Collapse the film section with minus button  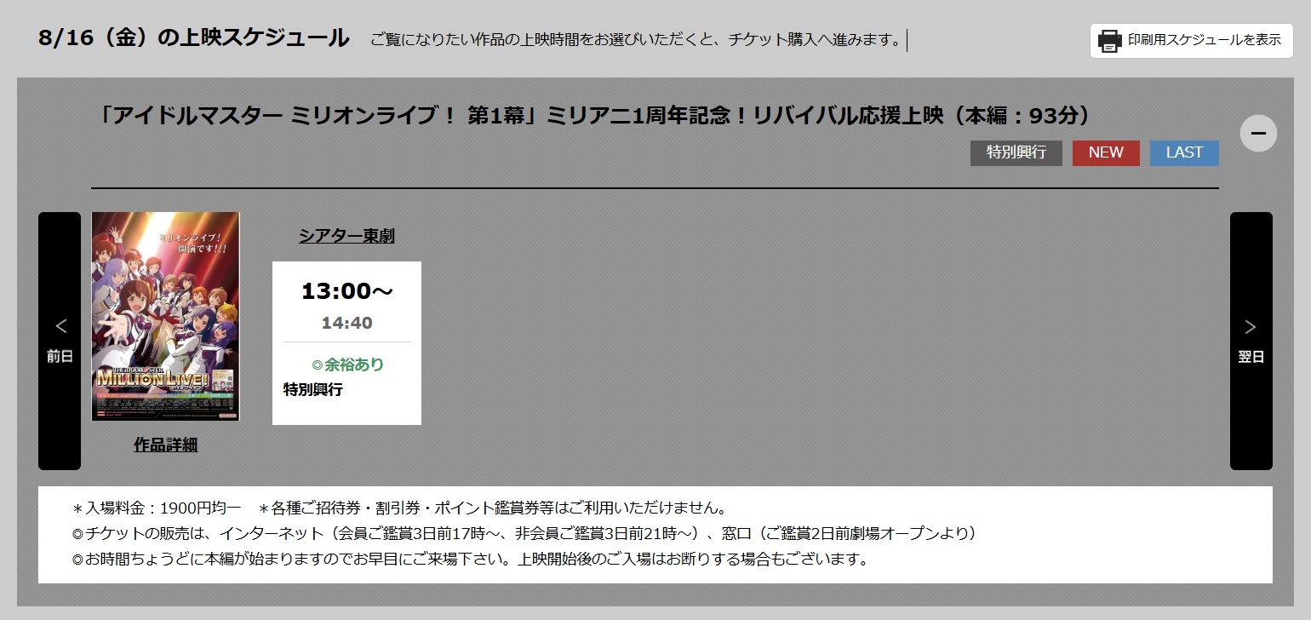[1258, 133]
